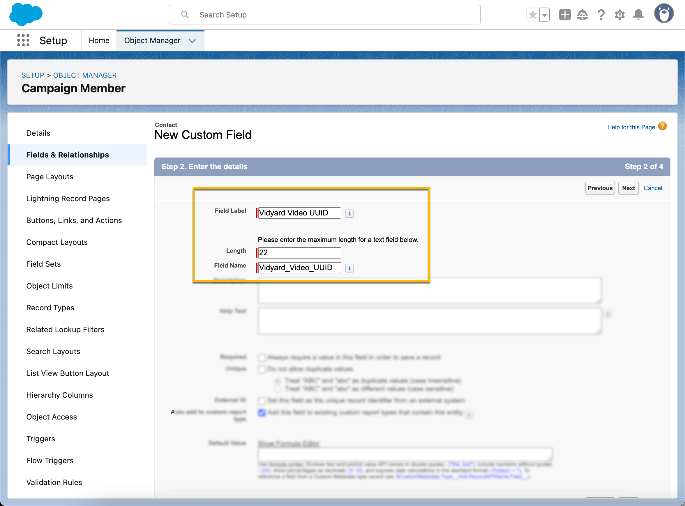Open Help for this Page link

(631, 127)
